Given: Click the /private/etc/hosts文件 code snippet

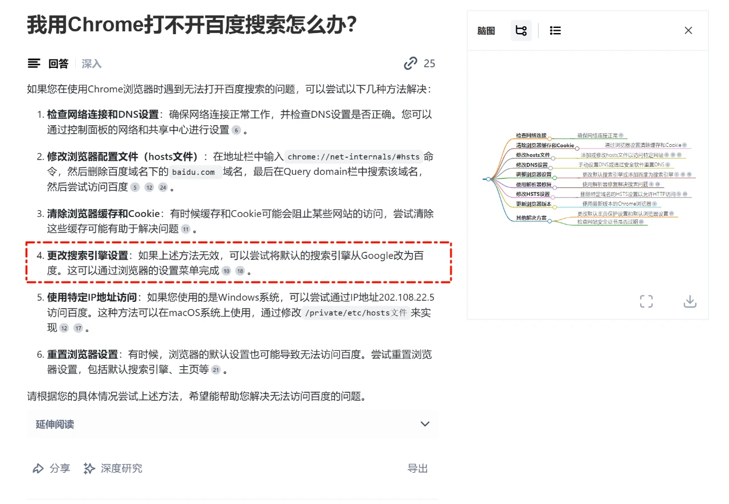Looking at the screenshot, I should 356,313.
